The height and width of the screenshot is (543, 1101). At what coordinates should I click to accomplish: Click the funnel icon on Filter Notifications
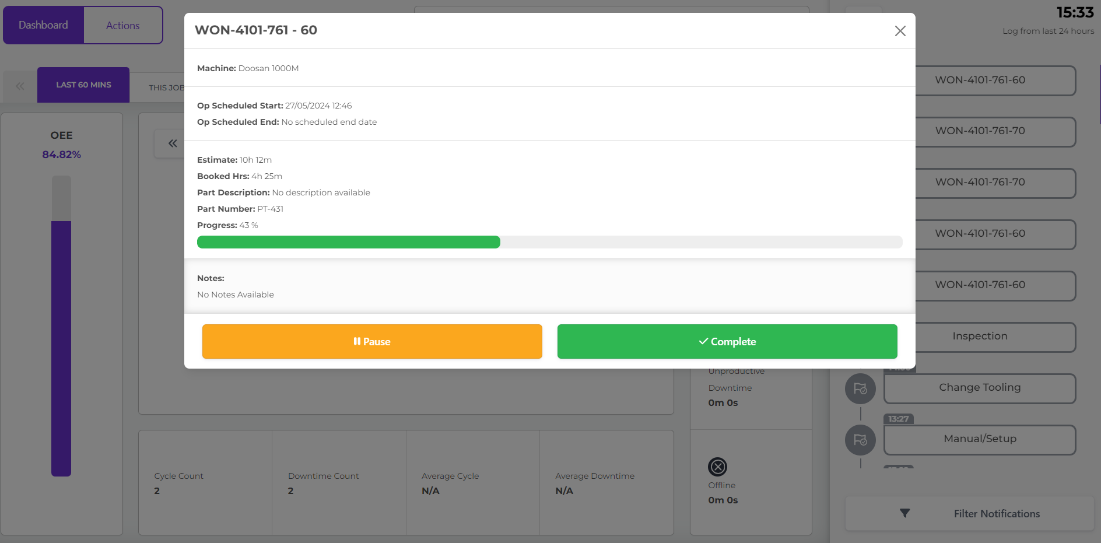[x=904, y=513]
